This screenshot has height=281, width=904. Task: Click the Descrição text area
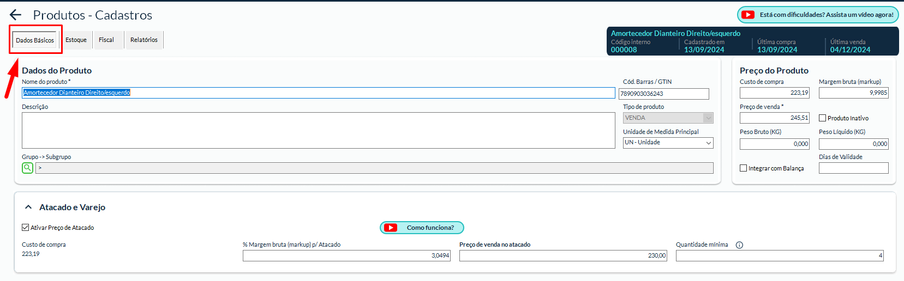(x=318, y=130)
